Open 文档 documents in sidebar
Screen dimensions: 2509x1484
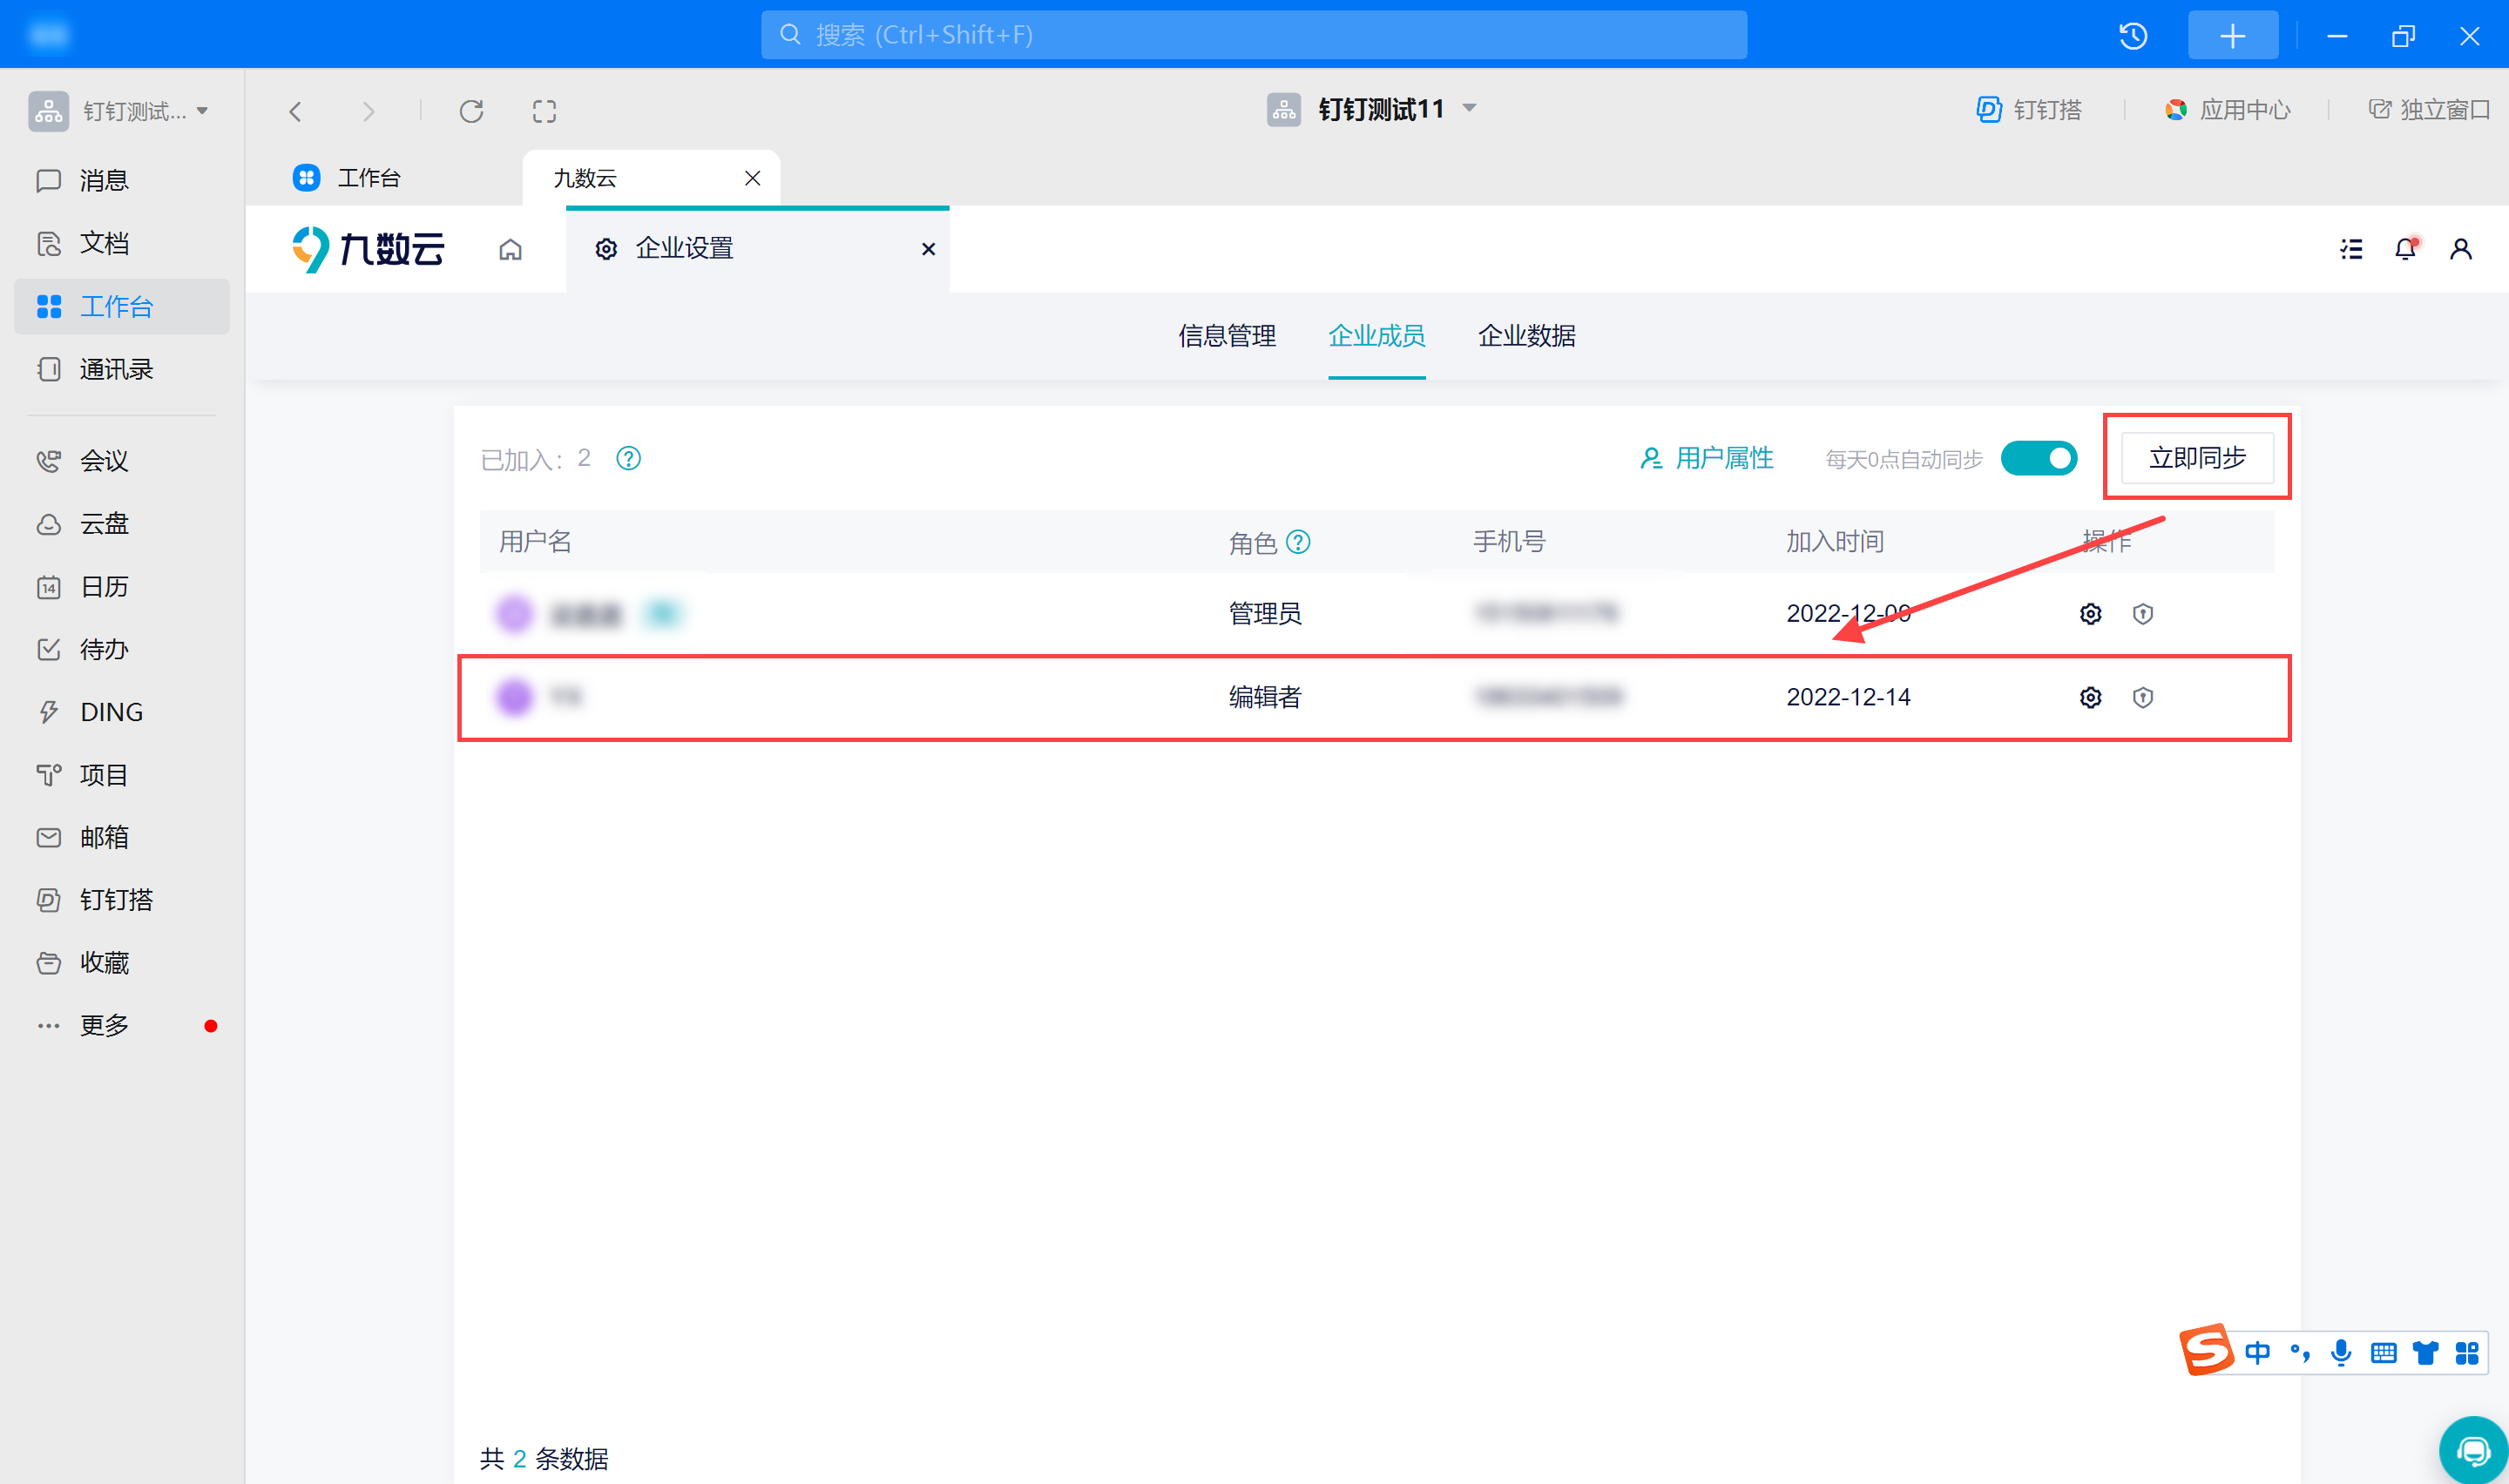[x=103, y=243]
